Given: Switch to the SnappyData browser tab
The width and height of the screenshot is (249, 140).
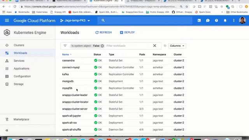Looking at the screenshot, I should point(143,1).
